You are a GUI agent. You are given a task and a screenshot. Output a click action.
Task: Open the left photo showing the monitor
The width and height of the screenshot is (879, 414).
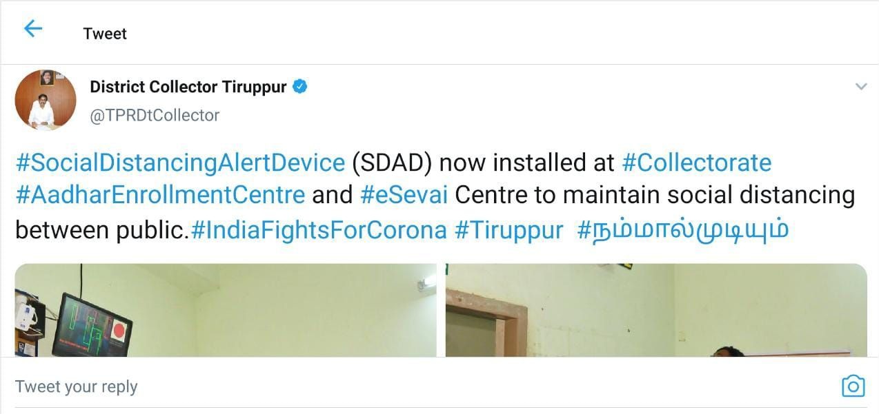click(226, 310)
